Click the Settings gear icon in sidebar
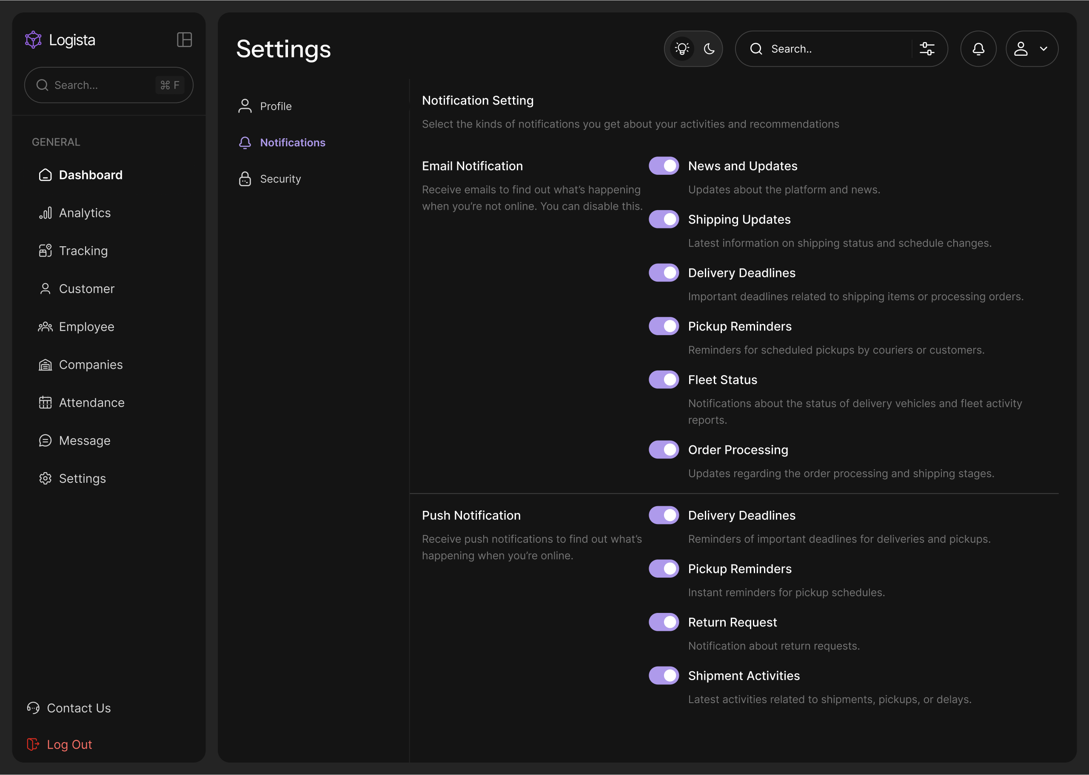The width and height of the screenshot is (1089, 775). pyautogui.click(x=46, y=478)
